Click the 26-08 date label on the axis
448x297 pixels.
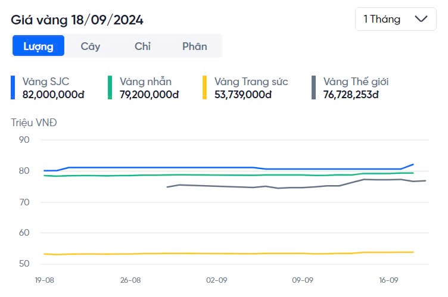[130, 280]
